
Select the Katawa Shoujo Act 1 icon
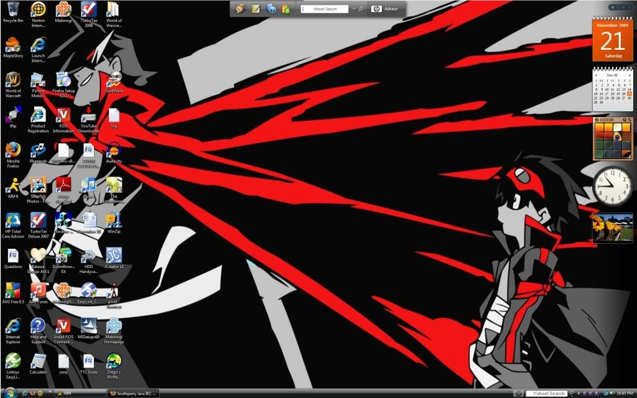pyautogui.click(x=38, y=261)
